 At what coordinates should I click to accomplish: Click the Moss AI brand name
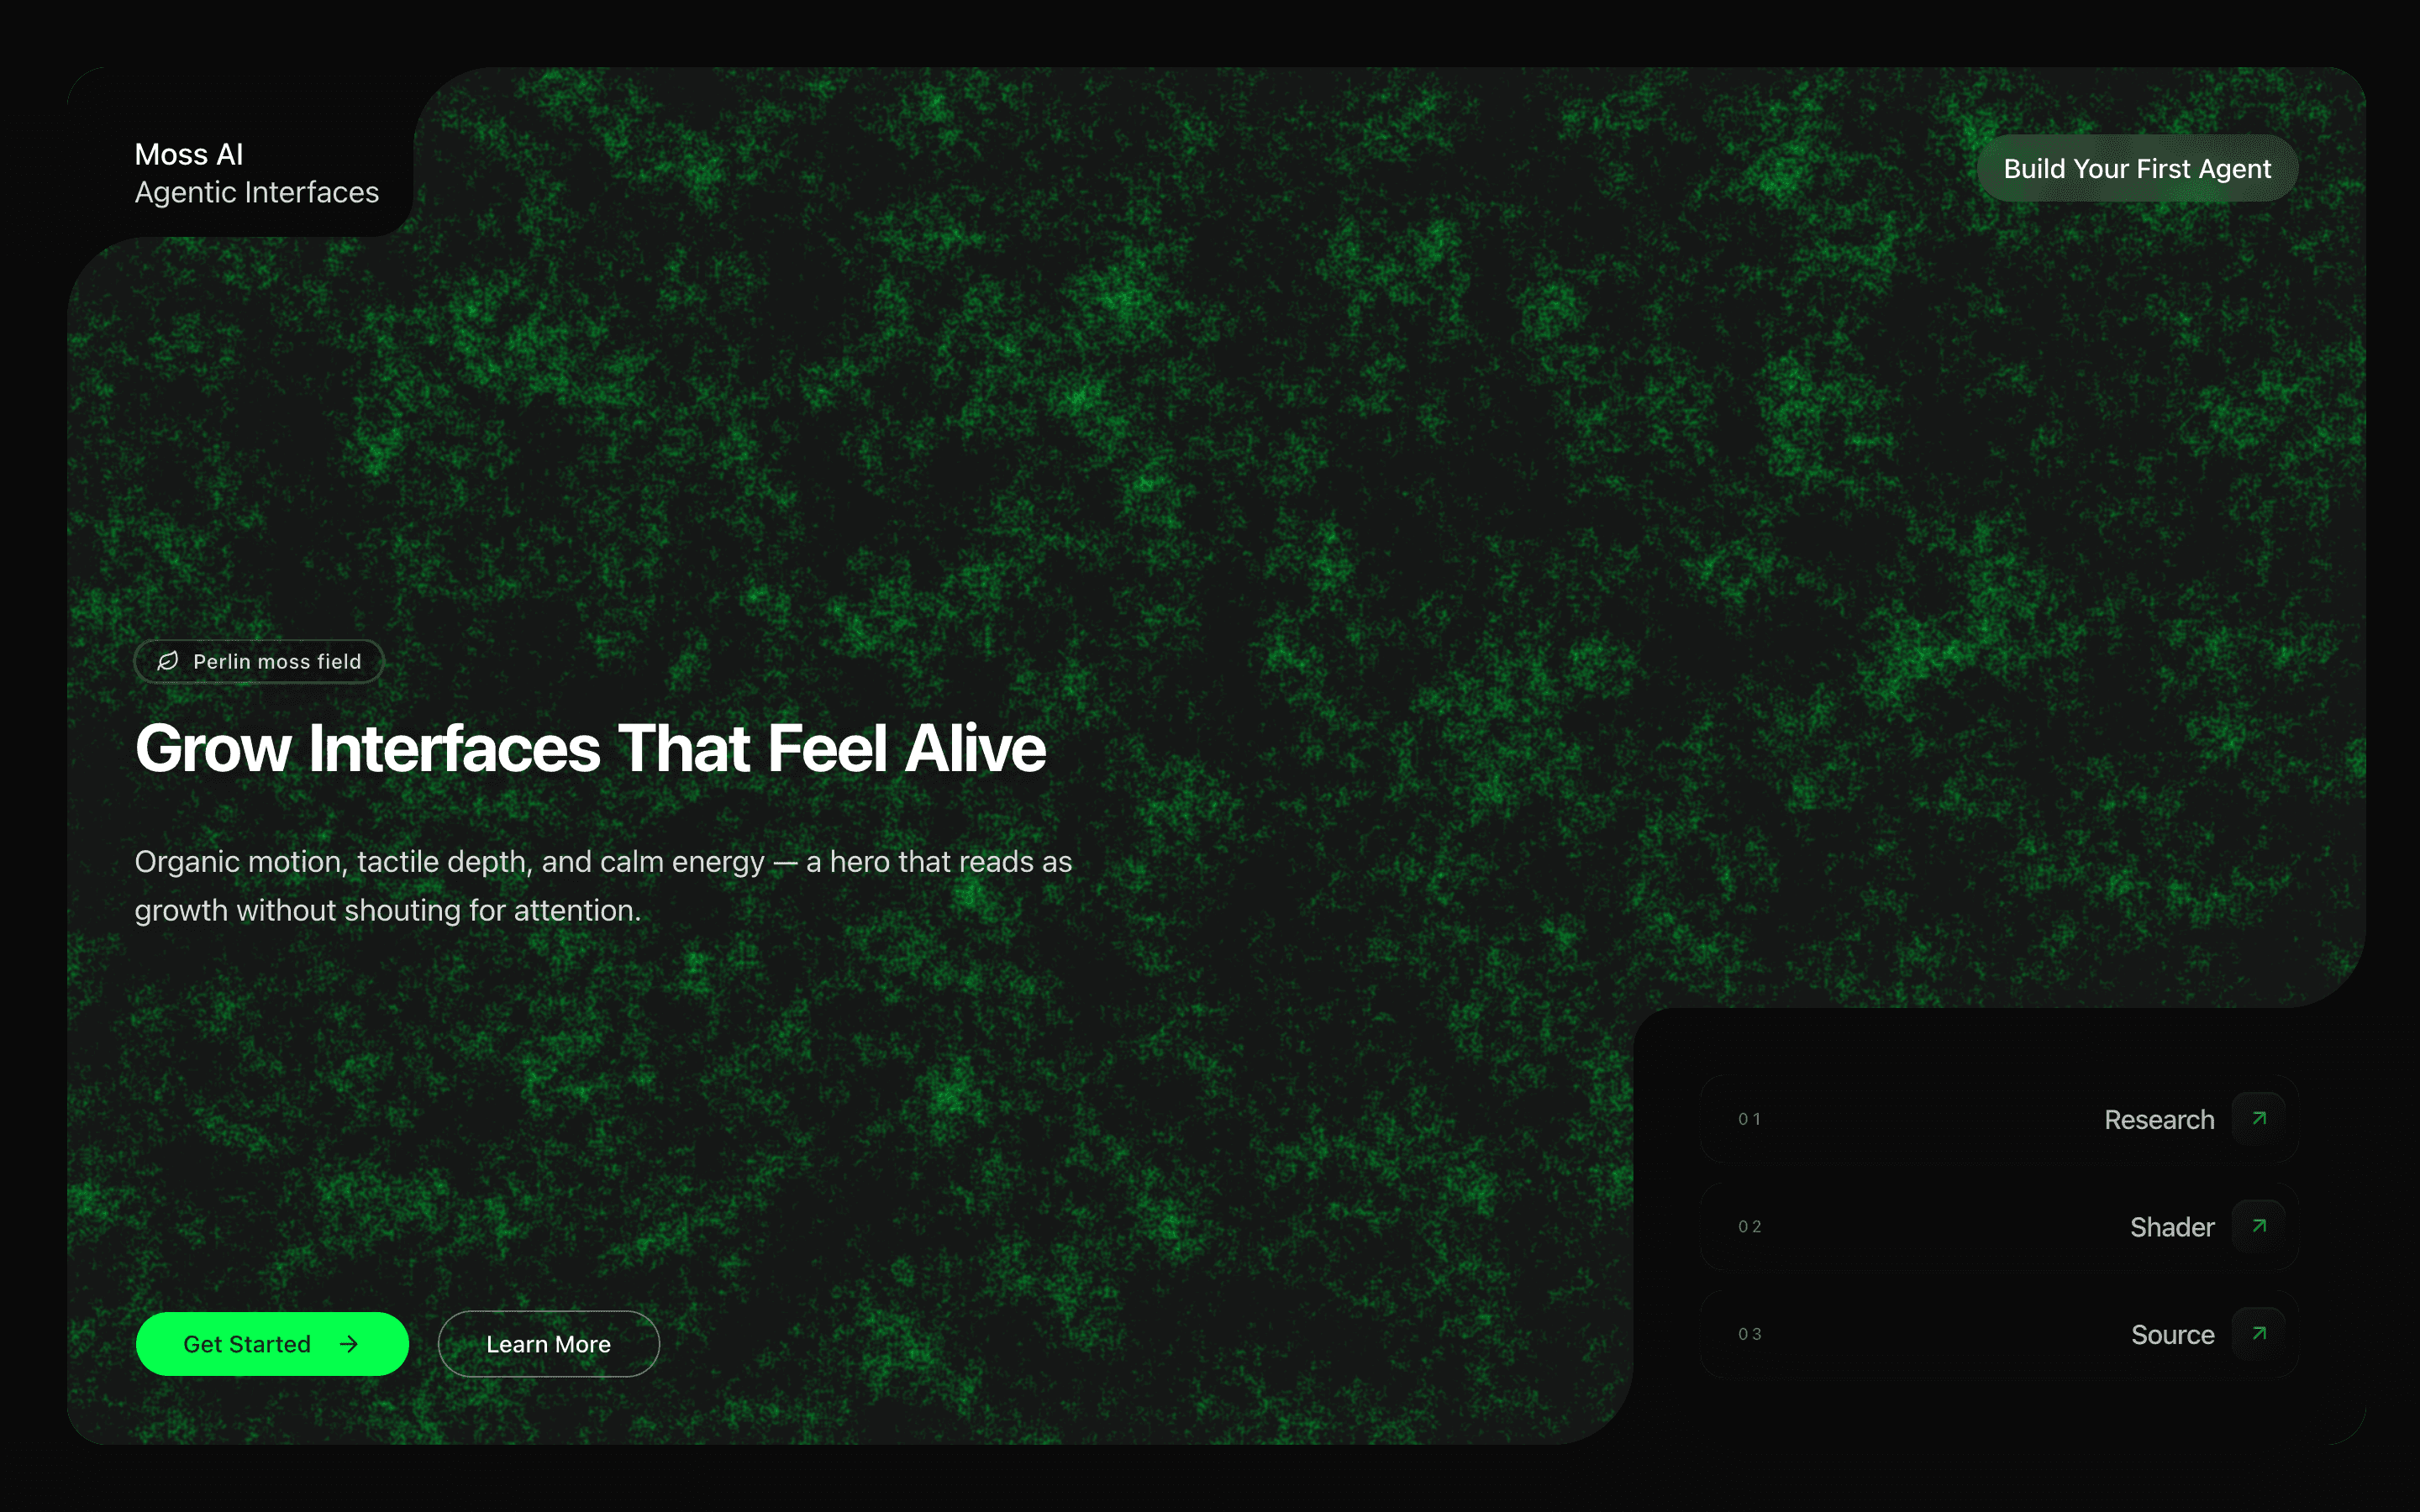pyautogui.click(x=189, y=154)
